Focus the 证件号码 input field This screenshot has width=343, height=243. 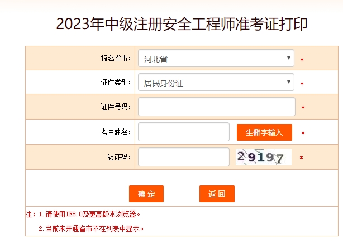point(216,107)
